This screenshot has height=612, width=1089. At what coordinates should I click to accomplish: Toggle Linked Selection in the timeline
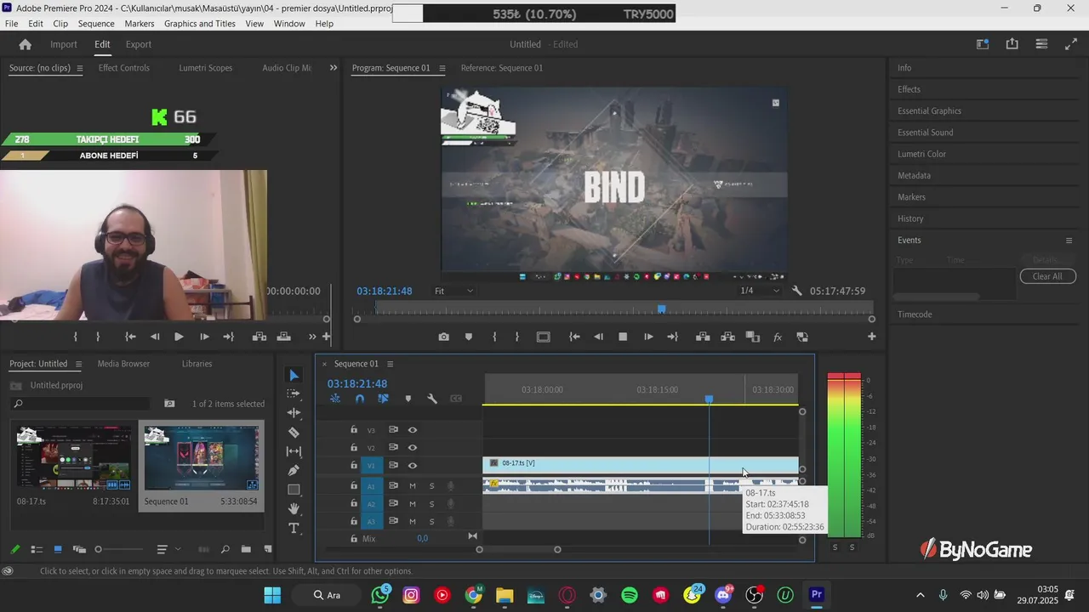tap(383, 399)
